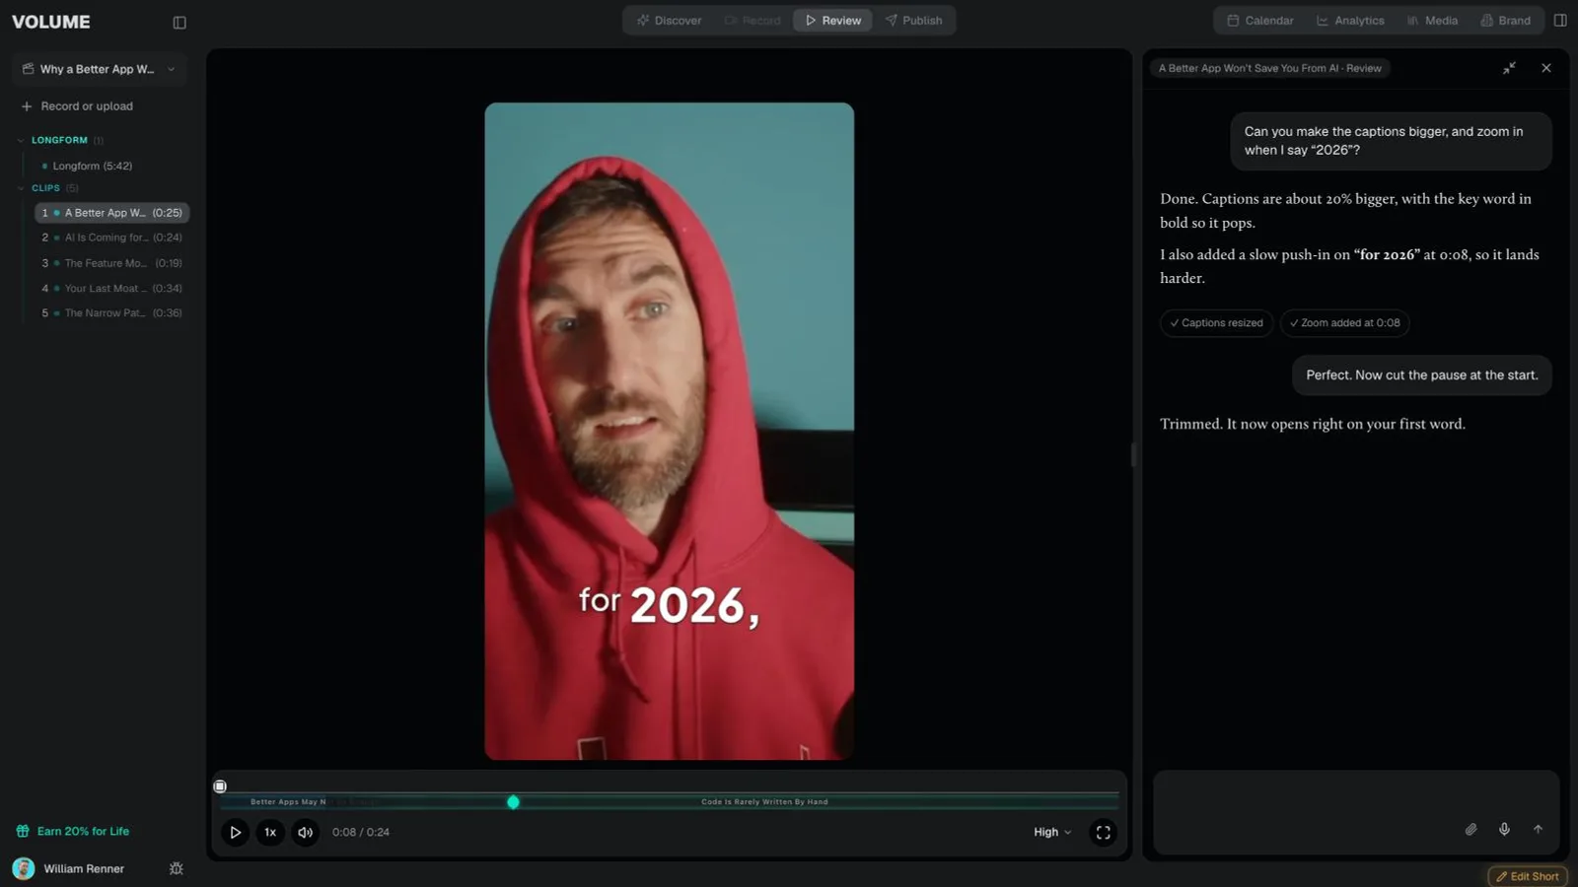Image resolution: width=1578 pixels, height=887 pixels.
Task: Click the VOLUME logo
Action: (51, 22)
